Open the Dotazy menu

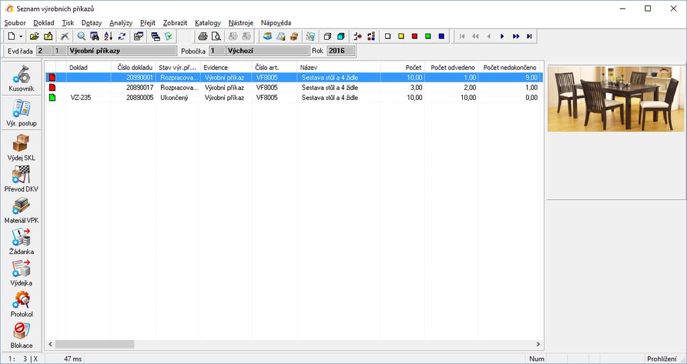(x=91, y=23)
